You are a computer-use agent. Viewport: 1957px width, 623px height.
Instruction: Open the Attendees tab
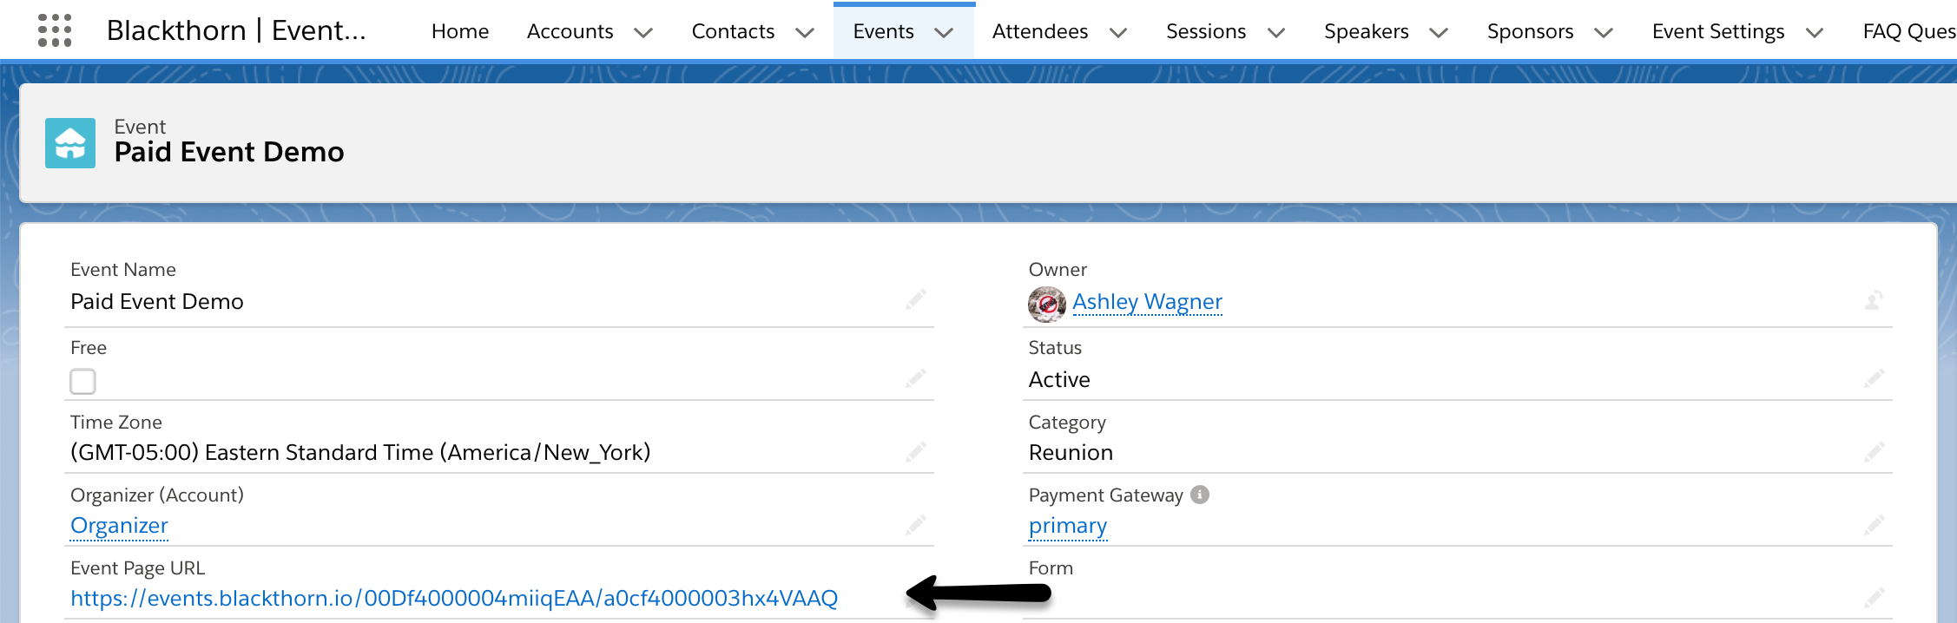click(x=1040, y=31)
